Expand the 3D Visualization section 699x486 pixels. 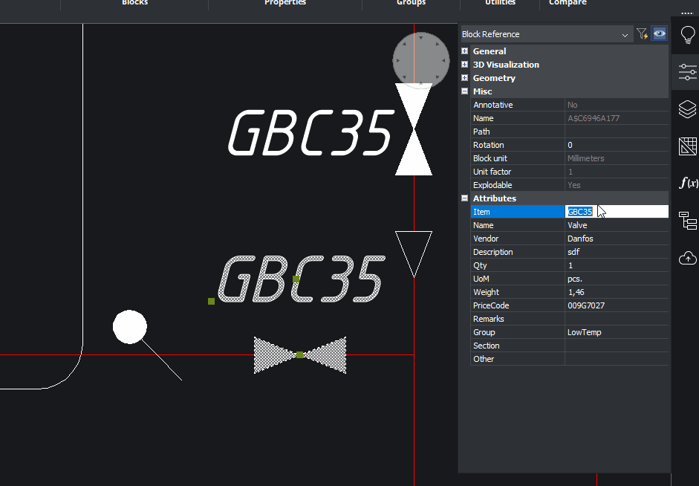pos(465,65)
